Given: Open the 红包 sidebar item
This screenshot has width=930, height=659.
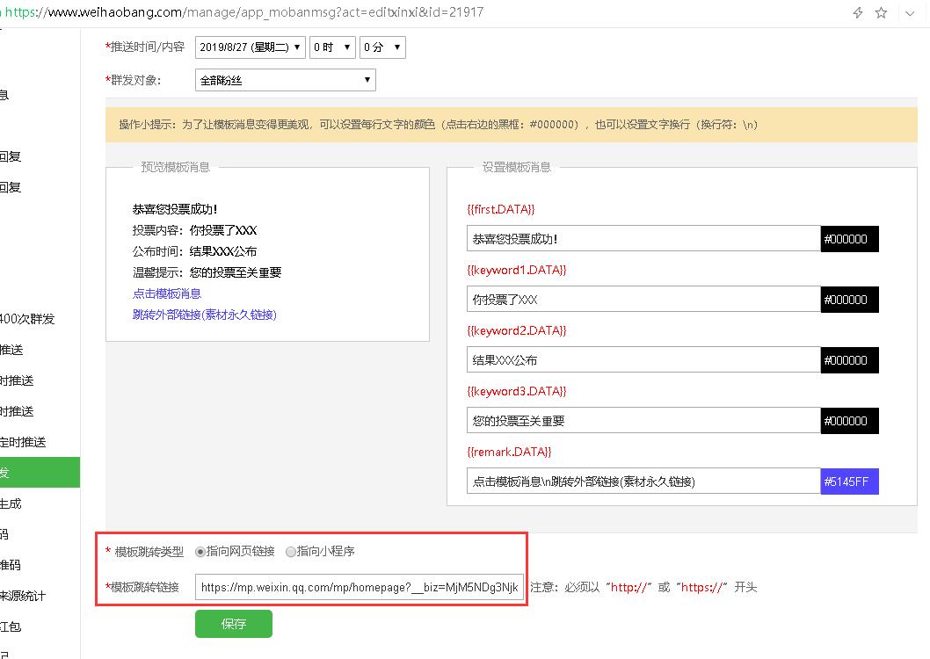Looking at the screenshot, I should tap(11, 627).
